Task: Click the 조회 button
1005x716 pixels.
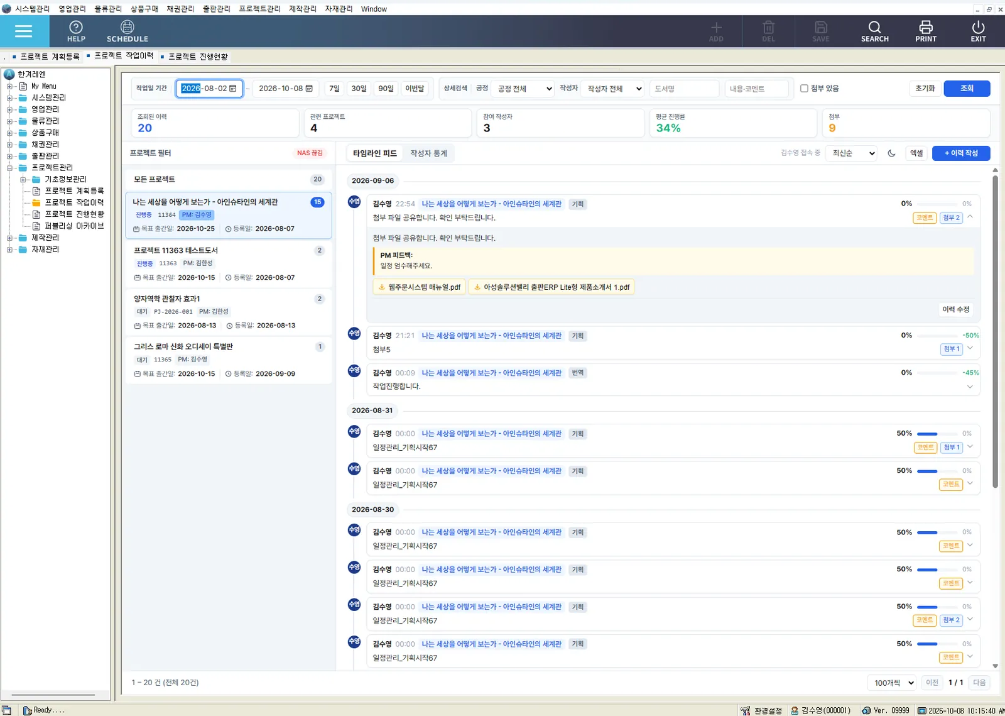Action: coord(967,89)
